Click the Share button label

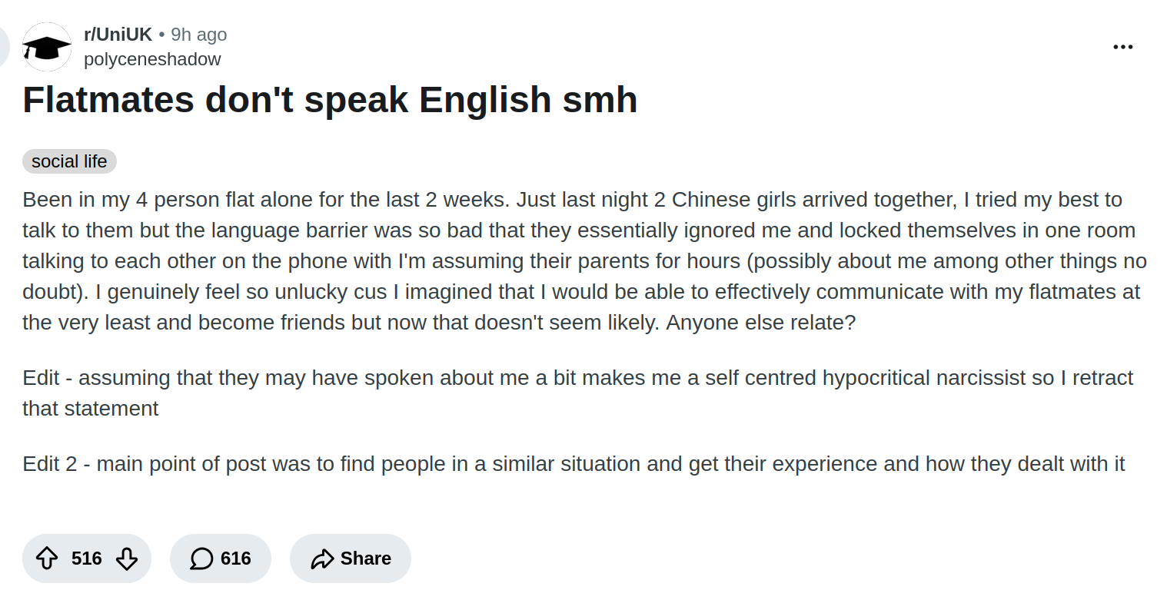click(366, 559)
